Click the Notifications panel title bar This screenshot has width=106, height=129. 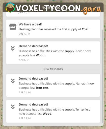pyautogui.click(x=53, y=7)
